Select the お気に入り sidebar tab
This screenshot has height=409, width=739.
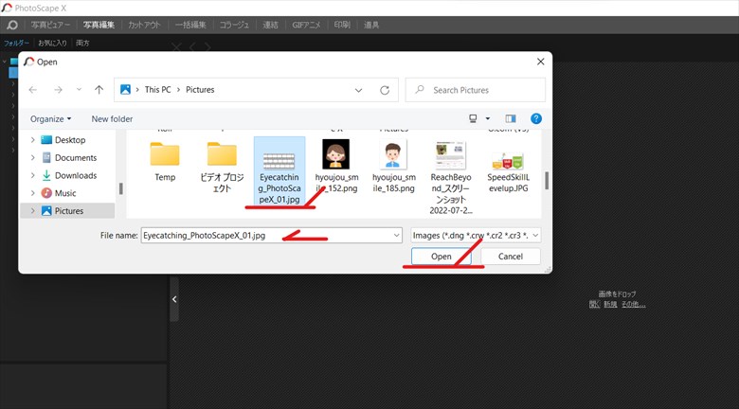coord(52,43)
